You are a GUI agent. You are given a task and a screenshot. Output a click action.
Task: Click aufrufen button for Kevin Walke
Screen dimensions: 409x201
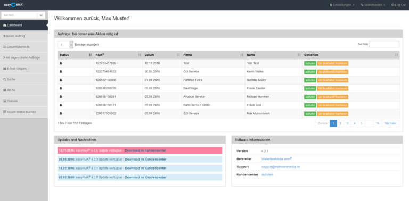[x=310, y=72]
